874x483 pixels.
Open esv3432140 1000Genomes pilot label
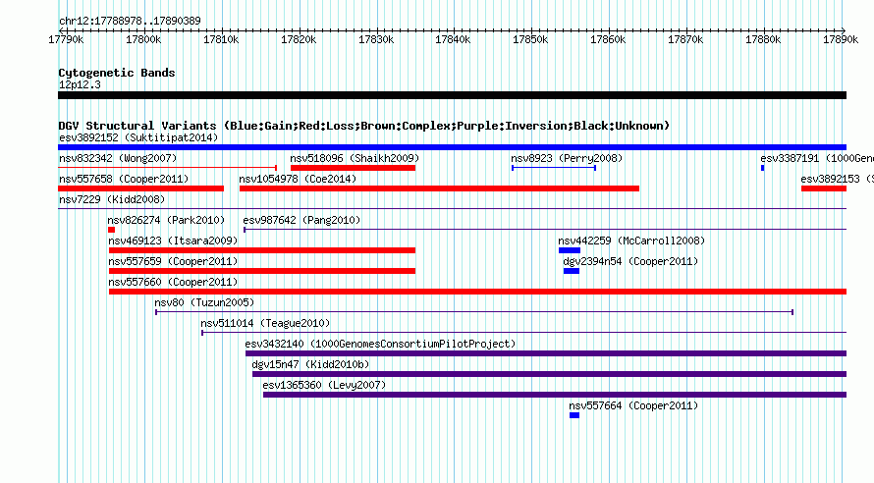click(x=380, y=344)
